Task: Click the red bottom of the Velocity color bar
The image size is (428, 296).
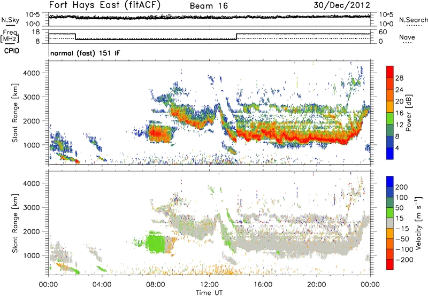Action: tap(390, 264)
